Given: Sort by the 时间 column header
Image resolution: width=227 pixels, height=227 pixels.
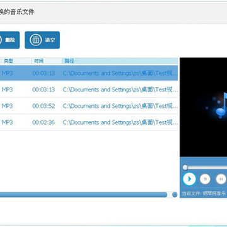Looking at the screenshot, I should click(x=47, y=61).
